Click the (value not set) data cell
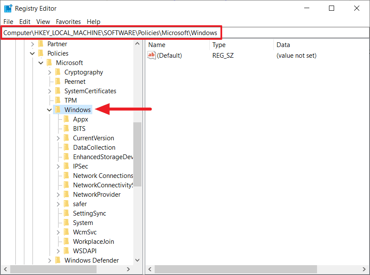This screenshot has height=275, width=370. (x=297, y=56)
